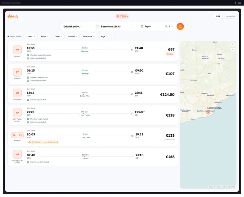Click the LU Lufthansa airline badge
The height and width of the screenshot is (197, 244).
[17, 93]
